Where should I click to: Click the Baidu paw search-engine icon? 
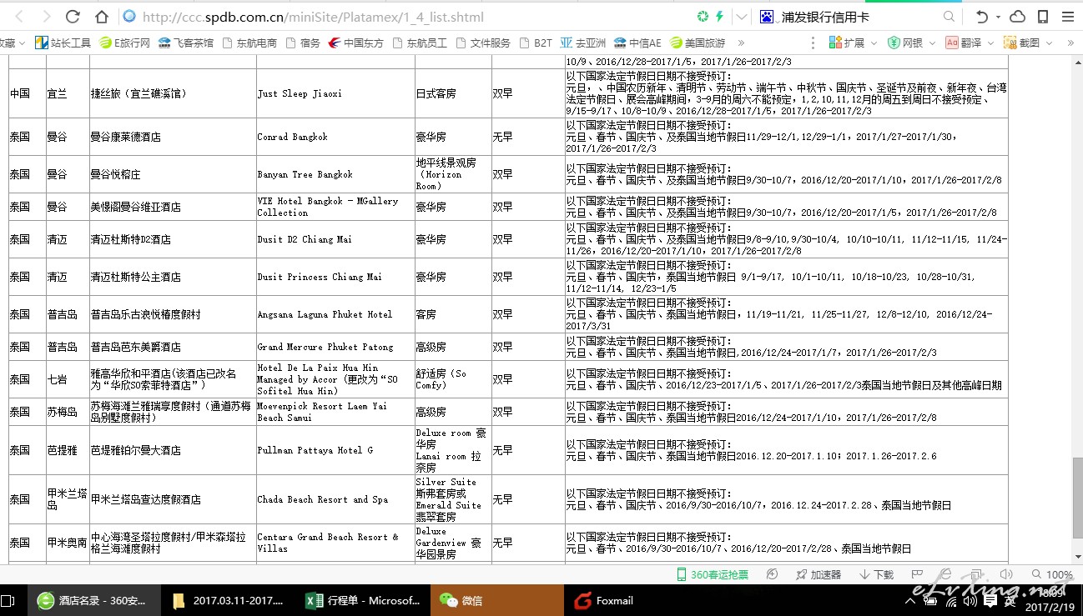pyautogui.click(x=767, y=17)
